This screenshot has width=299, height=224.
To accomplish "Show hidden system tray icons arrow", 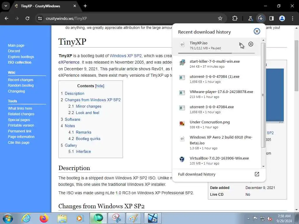I will coord(248,218).
